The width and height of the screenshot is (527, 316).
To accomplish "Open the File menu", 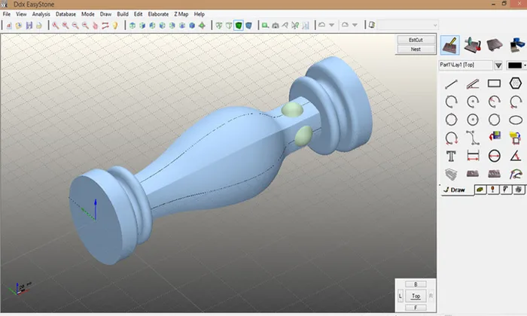I will click(6, 14).
